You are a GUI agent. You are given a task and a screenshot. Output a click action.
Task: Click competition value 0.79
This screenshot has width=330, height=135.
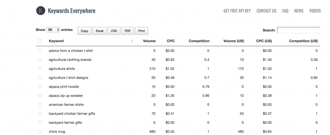pyautogui.click(x=206, y=87)
